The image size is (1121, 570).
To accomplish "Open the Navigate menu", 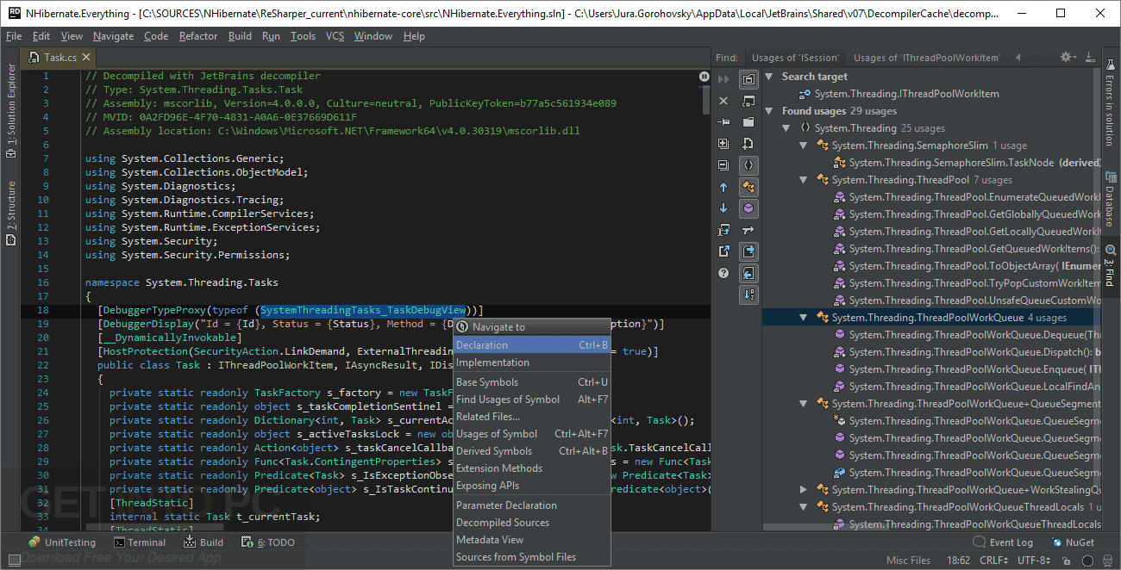I will point(114,36).
